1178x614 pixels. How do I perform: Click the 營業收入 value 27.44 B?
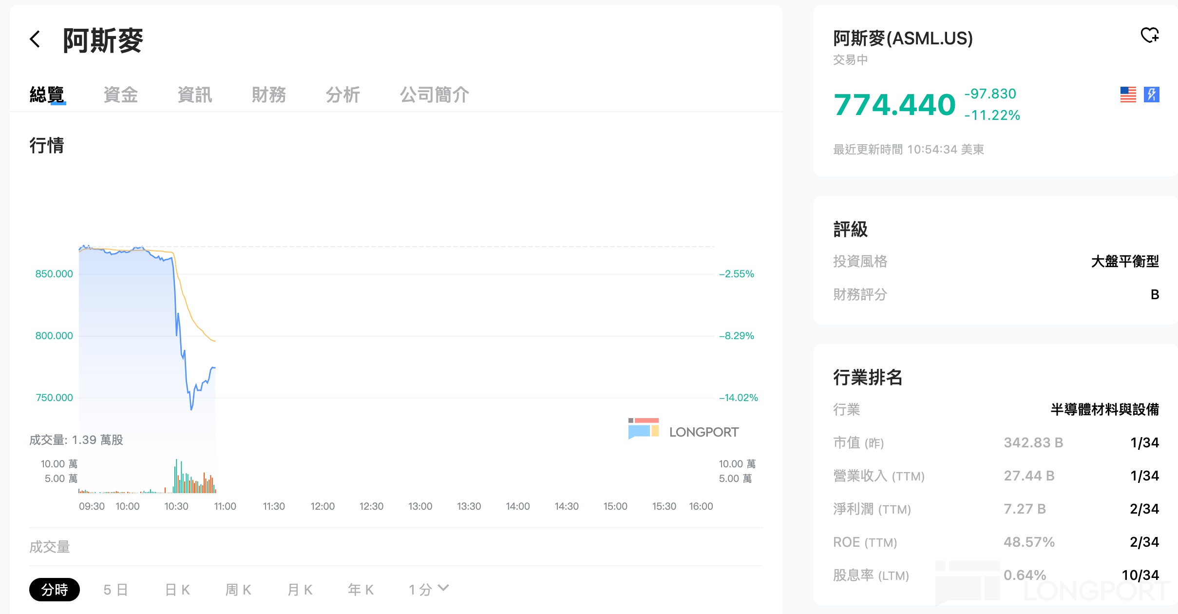click(x=1029, y=476)
